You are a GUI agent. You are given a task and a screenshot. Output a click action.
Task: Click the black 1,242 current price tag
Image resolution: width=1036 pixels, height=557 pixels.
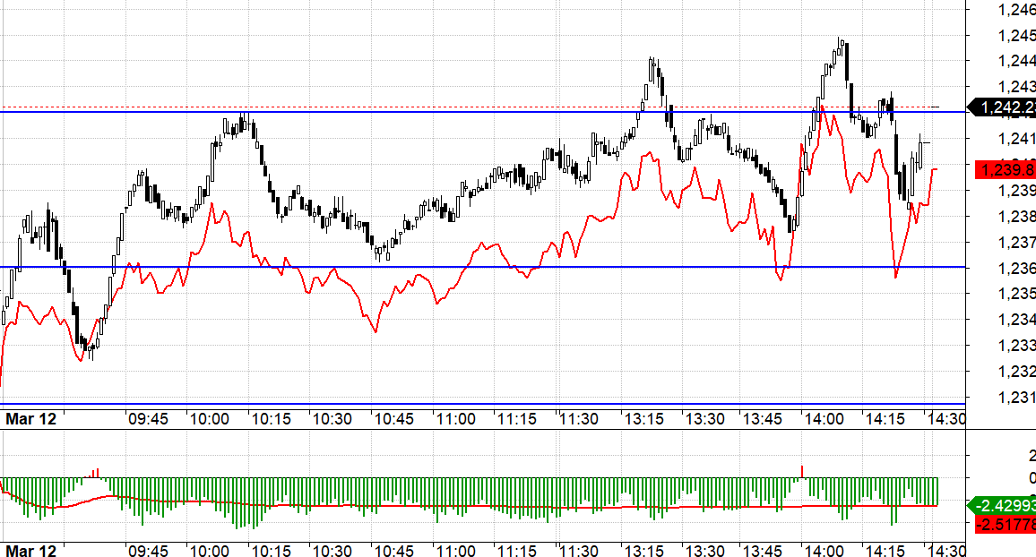point(1006,108)
